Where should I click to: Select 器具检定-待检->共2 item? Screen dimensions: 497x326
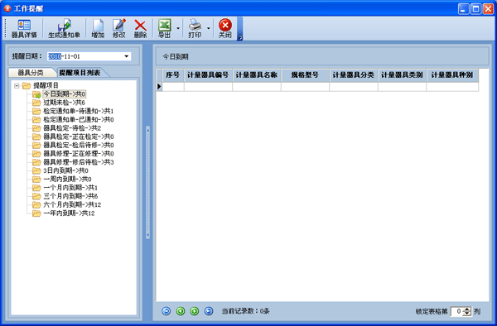(x=72, y=128)
